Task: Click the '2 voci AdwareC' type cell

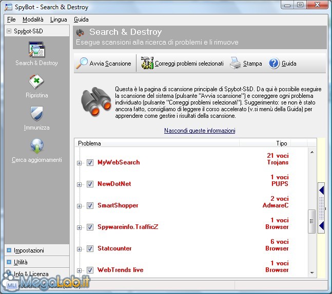Action: pyautogui.click(x=276, y=202)
